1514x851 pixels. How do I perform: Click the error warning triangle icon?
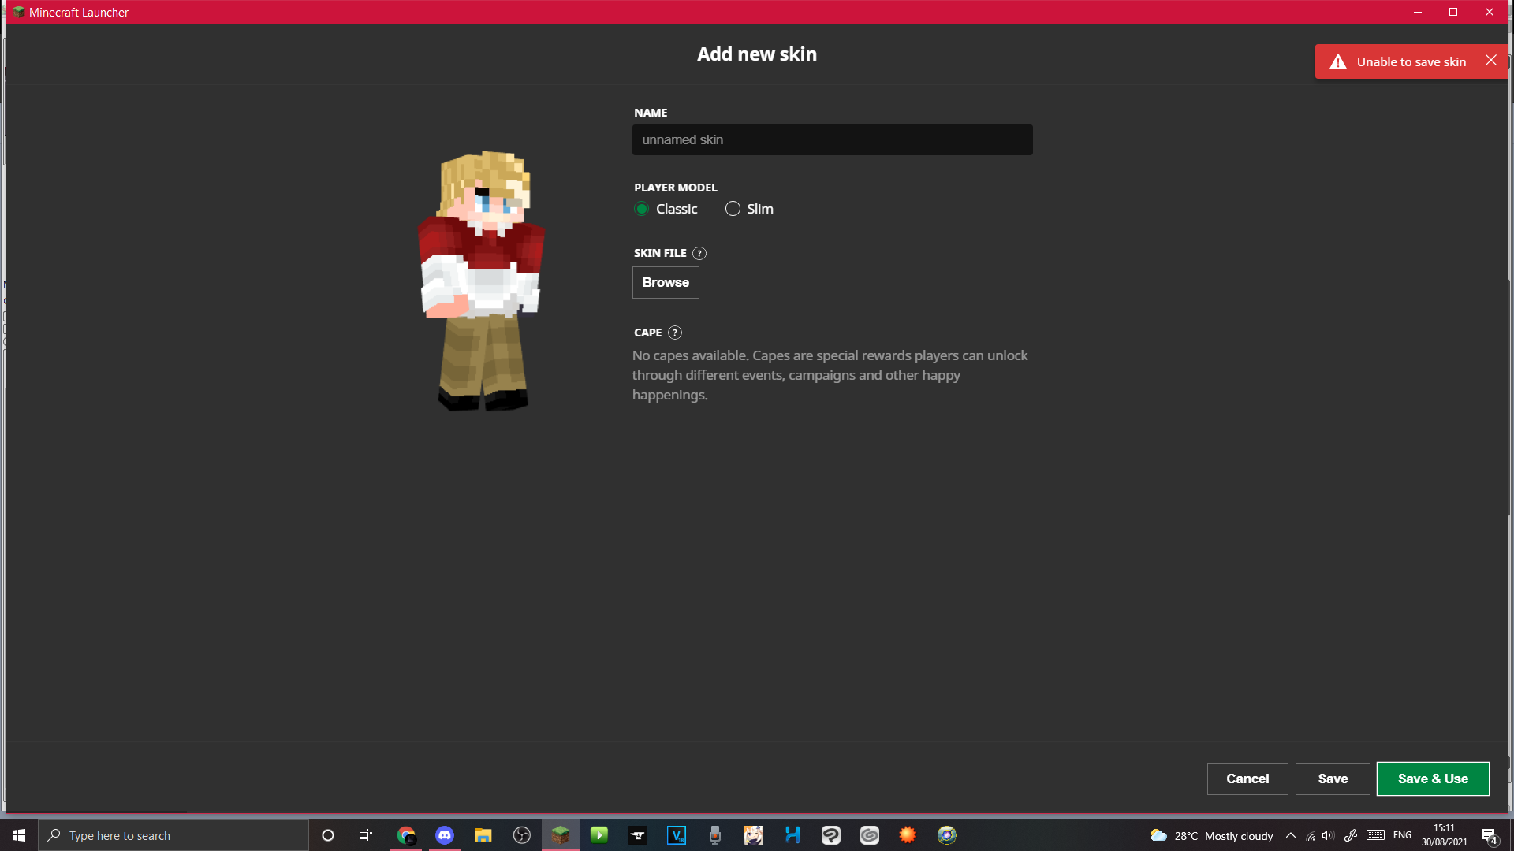click(1338, 62)
